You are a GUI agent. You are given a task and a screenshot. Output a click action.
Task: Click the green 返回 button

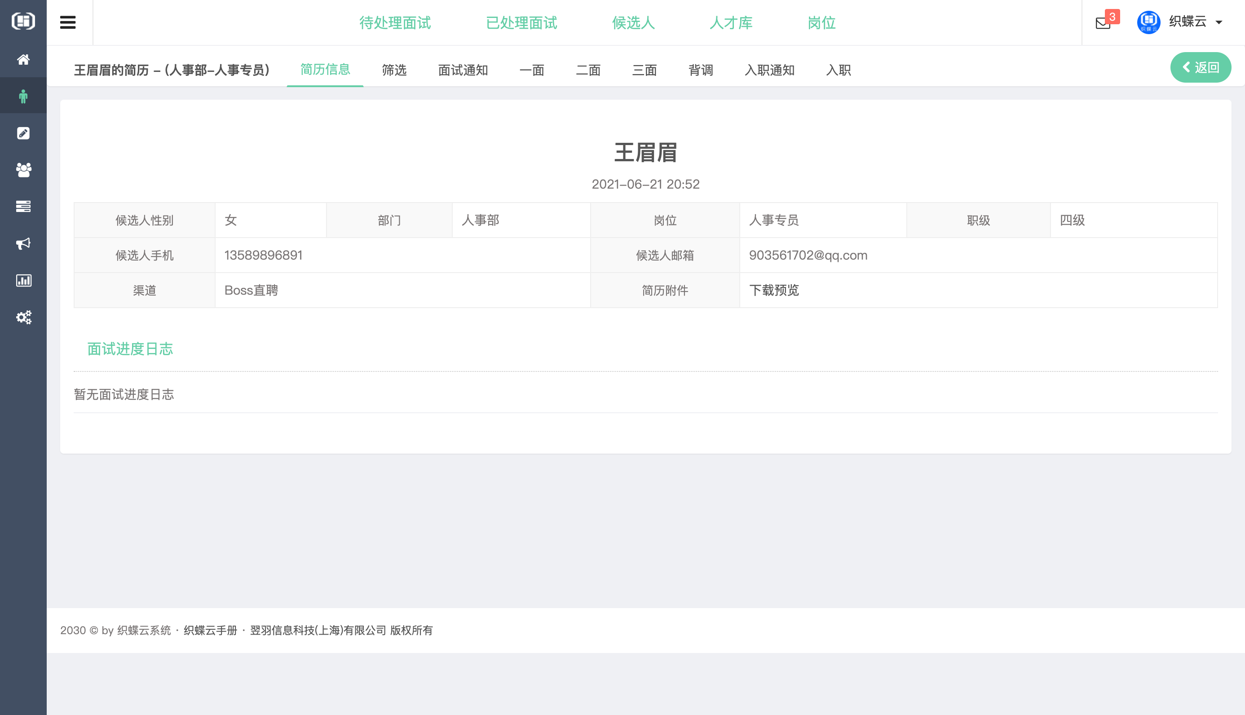[1201, 67]
